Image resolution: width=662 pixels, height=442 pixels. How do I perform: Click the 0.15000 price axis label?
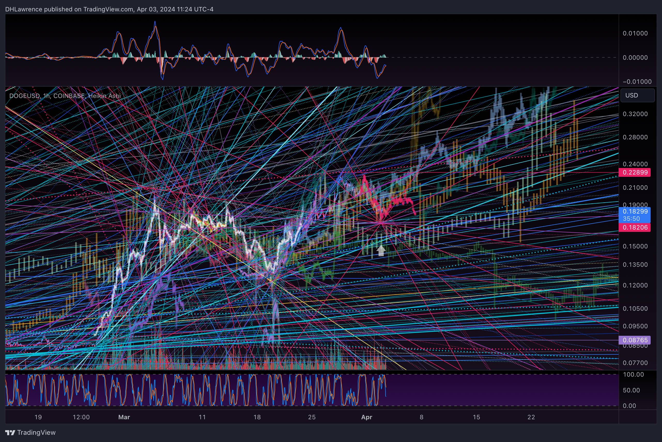(635, 246)
